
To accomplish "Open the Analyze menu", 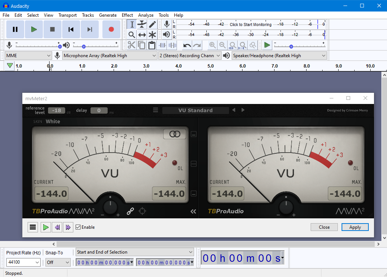I will [x=146, y=15].
